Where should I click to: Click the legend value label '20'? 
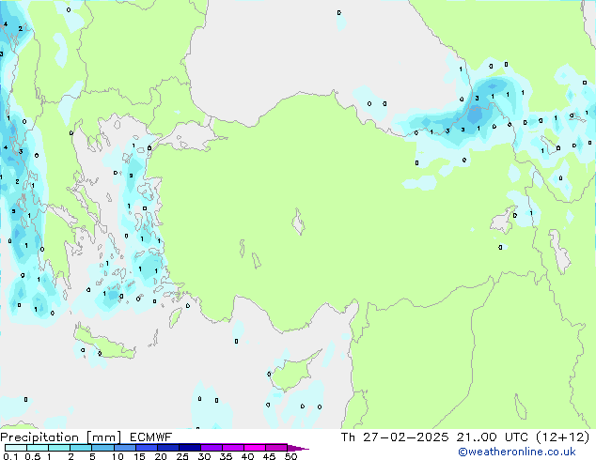pos(161,456)
